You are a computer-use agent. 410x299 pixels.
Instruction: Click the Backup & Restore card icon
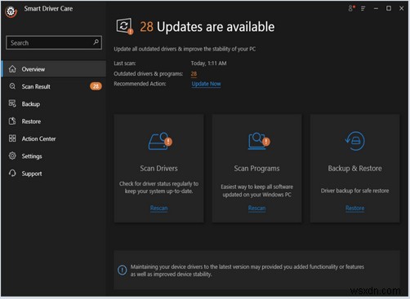[354, 141]
